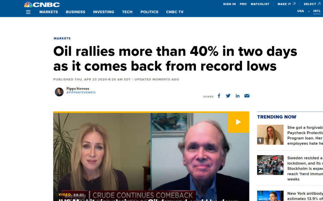Open the hamburger navigation menu
This screenshot has height=201, width=323.
point(28,12)
